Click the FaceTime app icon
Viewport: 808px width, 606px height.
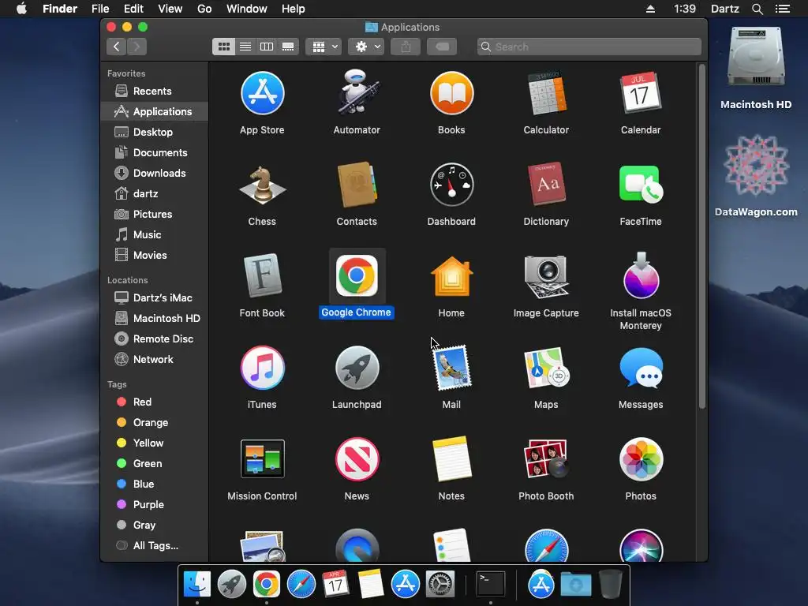click(641, 185)
